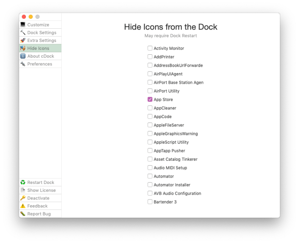This screenshot has height=243, width=299.
Task: Click the Dock Settings hammer icon
Action: point(23,32)
